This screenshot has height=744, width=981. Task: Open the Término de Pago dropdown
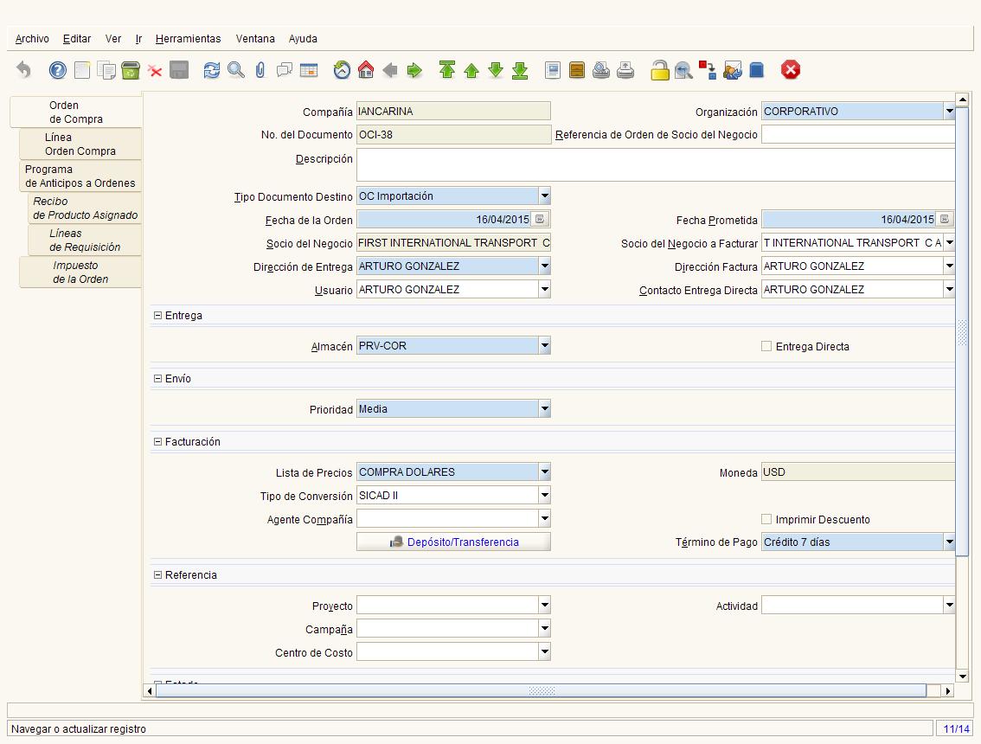click(949, 542)
